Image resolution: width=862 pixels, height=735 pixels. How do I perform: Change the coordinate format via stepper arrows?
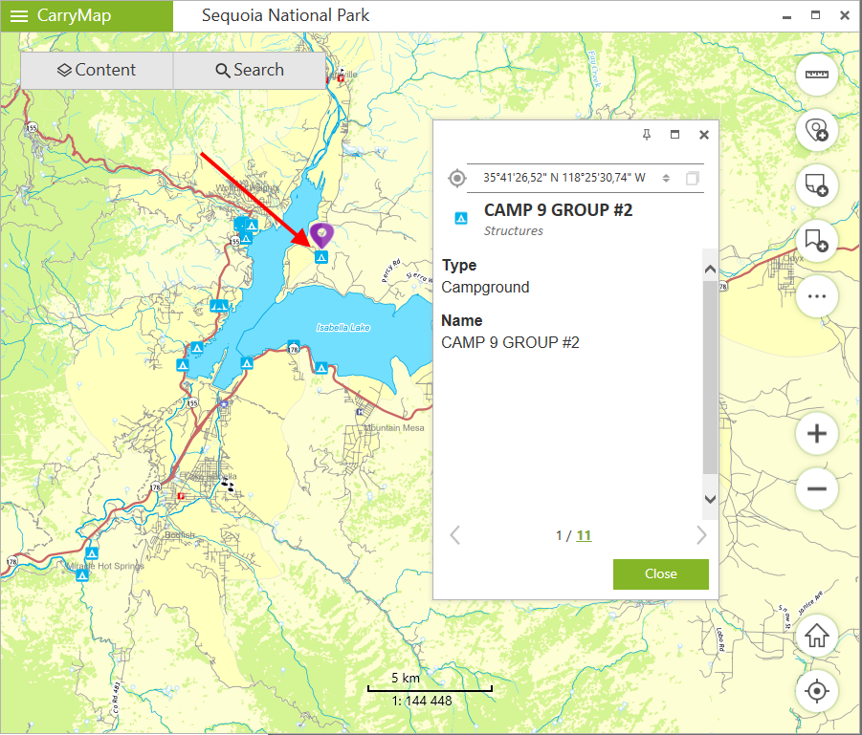point(667,179)
